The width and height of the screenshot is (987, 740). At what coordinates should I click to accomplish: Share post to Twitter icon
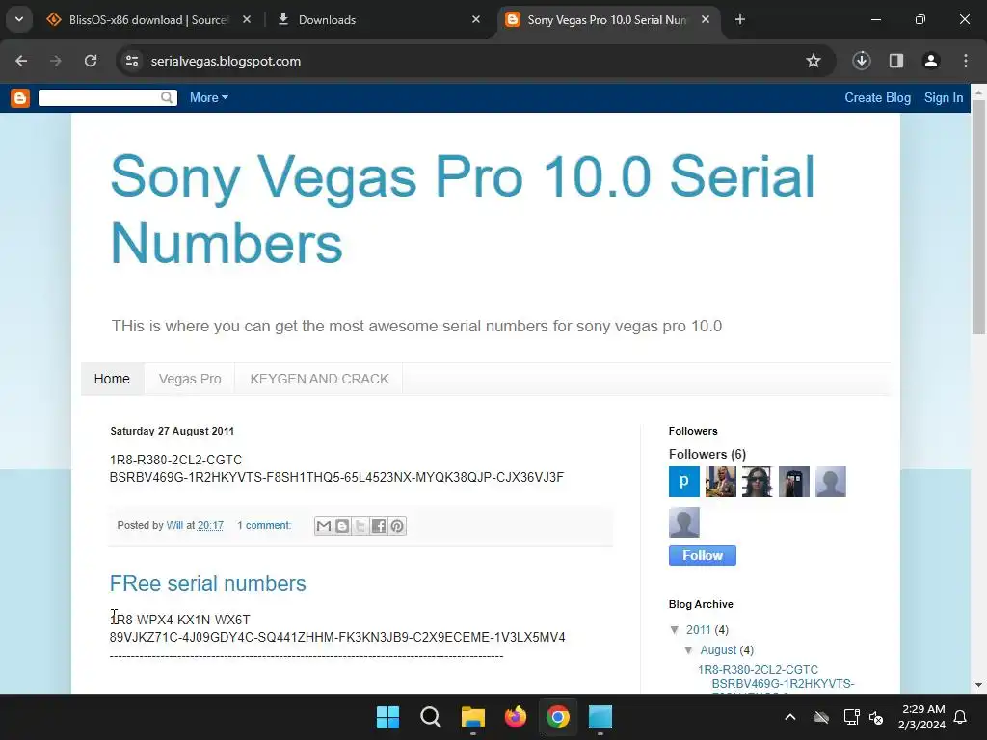tap(360, 526)
